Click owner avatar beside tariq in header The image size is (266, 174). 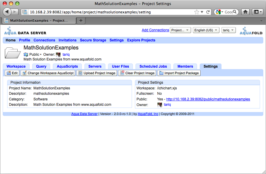(58, 55)
